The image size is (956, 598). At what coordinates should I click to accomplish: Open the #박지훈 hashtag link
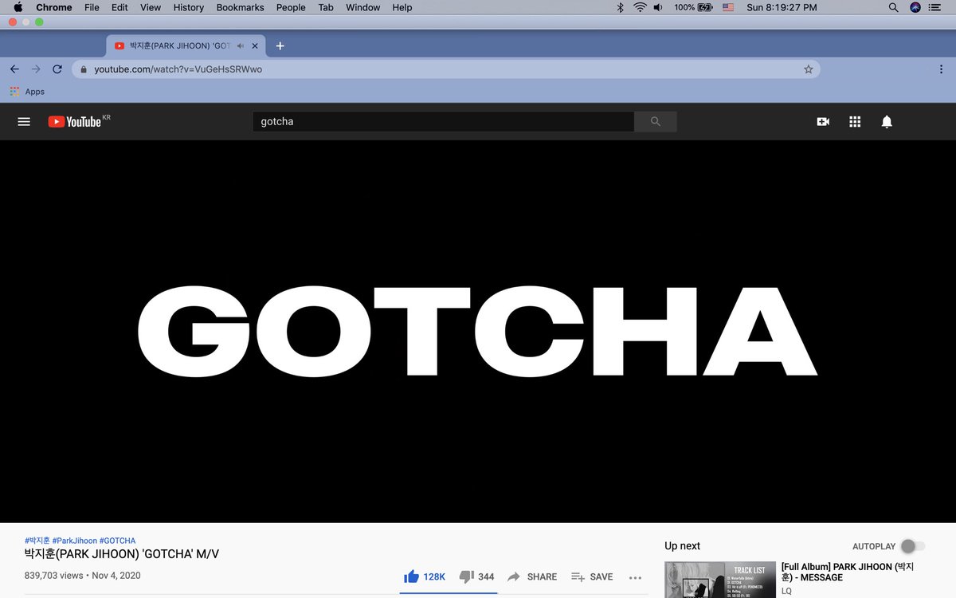click(37, 541)
